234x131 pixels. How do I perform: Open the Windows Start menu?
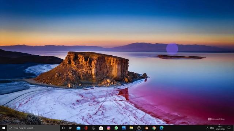[4, 128]
